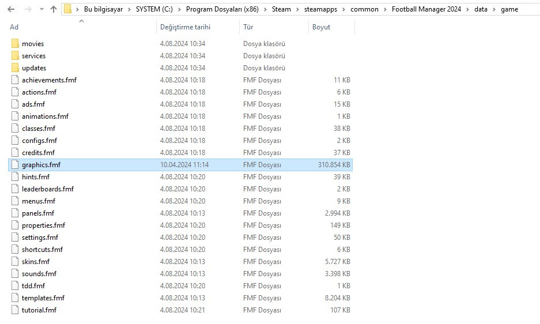
Task: Select the movies folder icon
Action: pyautogui.click(x=15, y=43)
